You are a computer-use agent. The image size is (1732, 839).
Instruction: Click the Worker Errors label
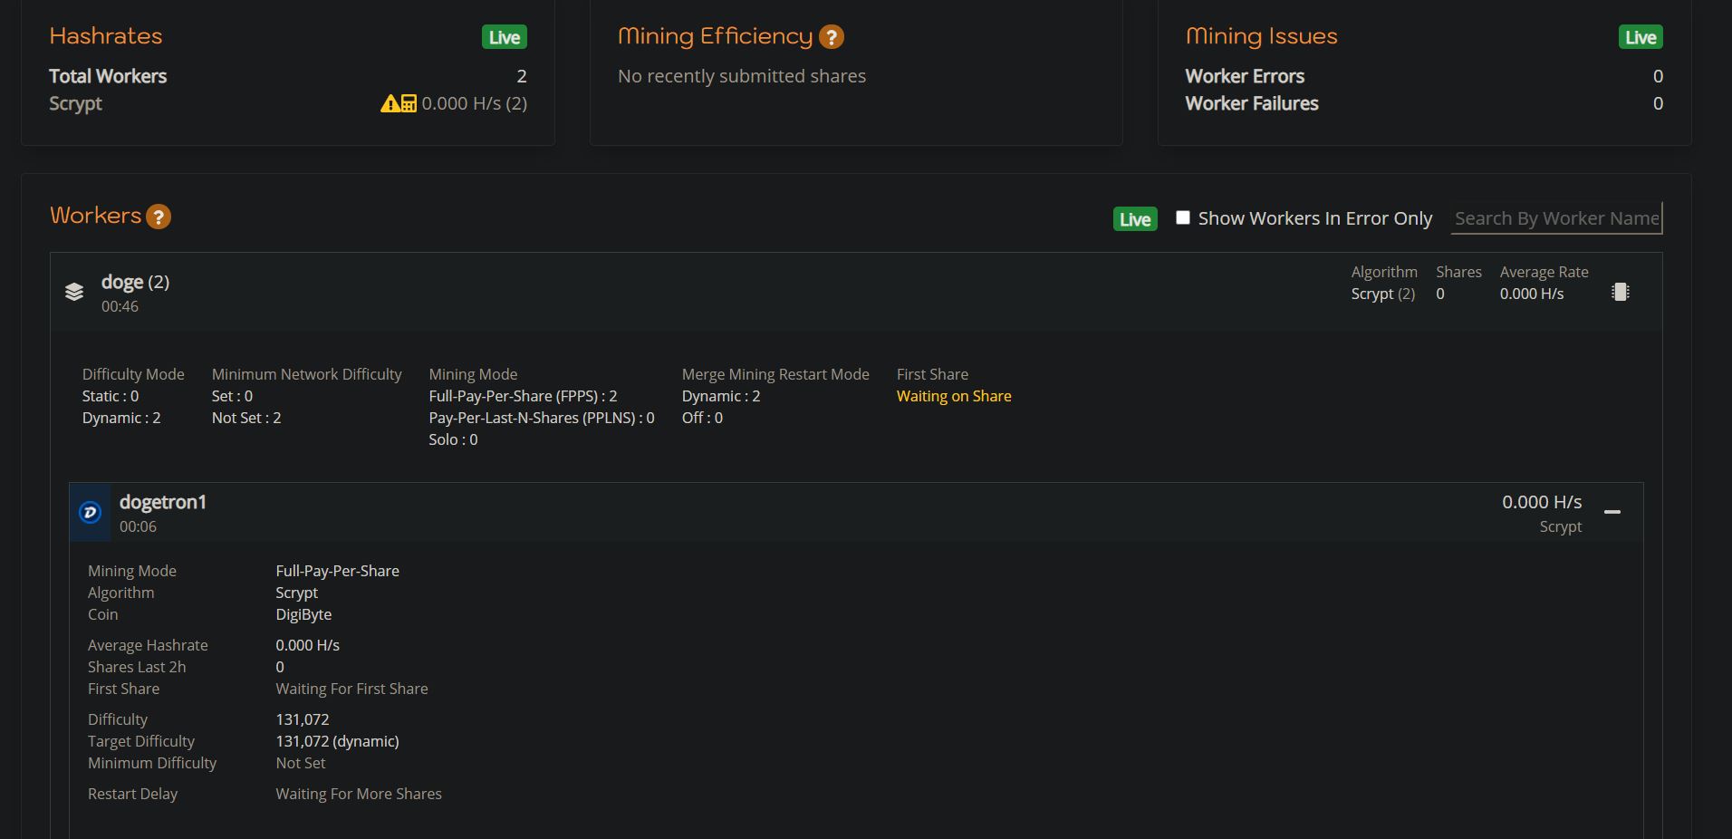tap(1245, 76)
